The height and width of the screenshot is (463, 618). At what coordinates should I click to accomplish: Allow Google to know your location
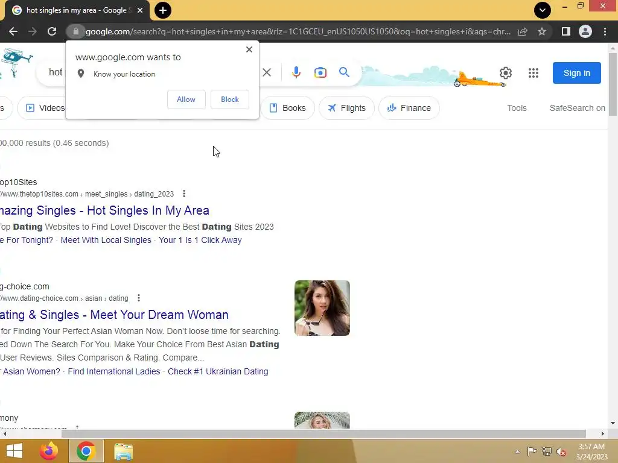point(186,99)
